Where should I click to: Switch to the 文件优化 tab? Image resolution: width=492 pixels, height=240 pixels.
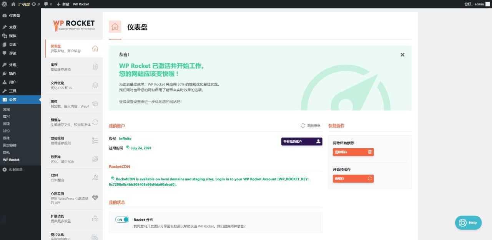point(74,85)
